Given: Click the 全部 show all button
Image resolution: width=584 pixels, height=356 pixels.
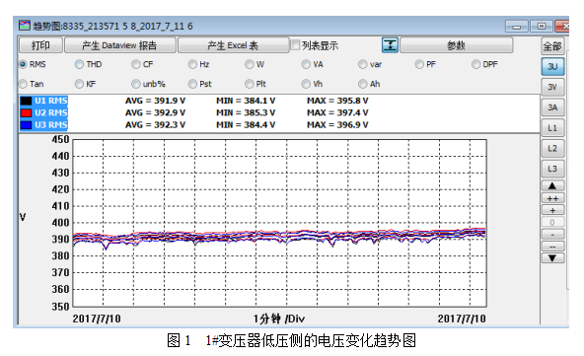Looking at the screenshot, I should (552, 46).
